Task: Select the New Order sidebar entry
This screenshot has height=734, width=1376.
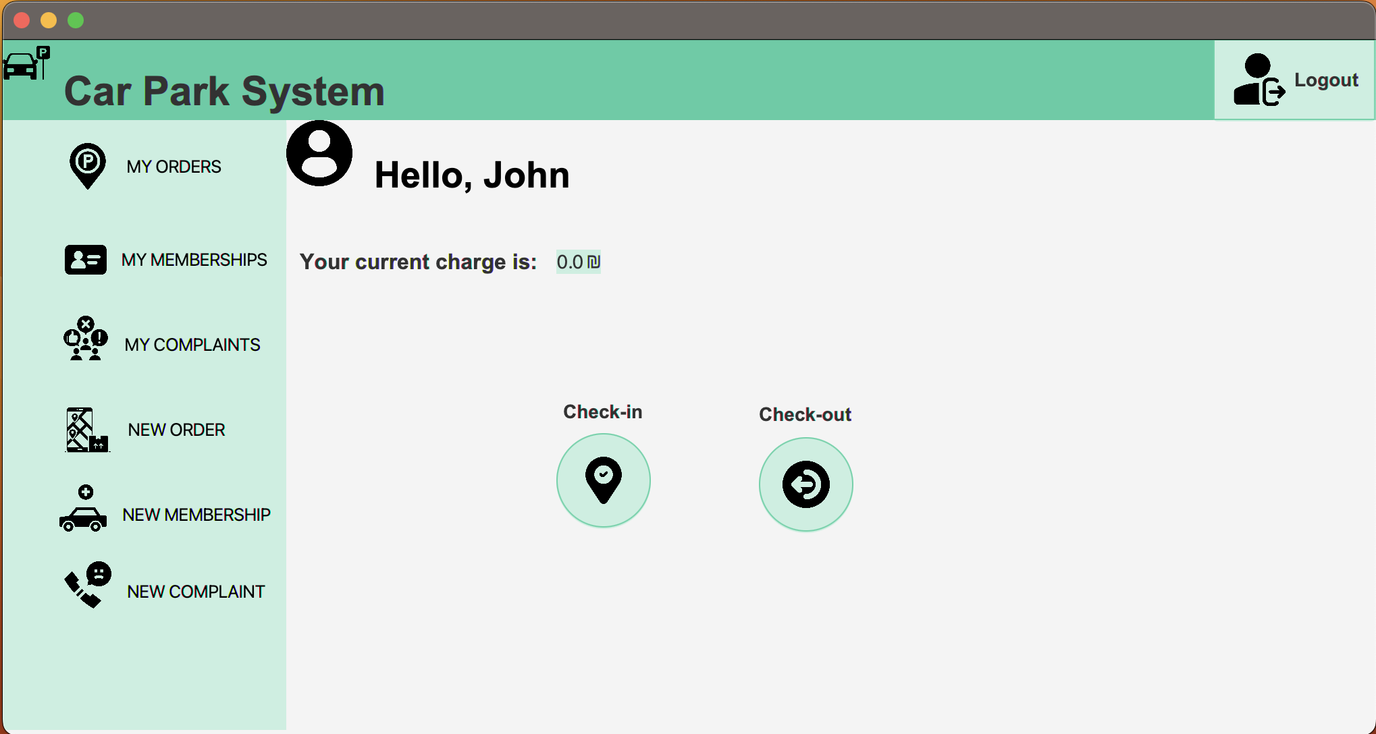Action: point(176,430)
